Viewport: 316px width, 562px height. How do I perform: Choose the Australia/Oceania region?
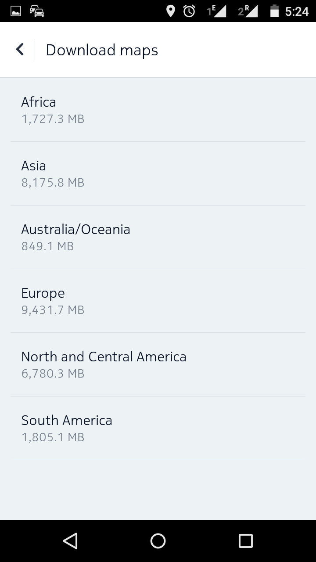[158, 237]
